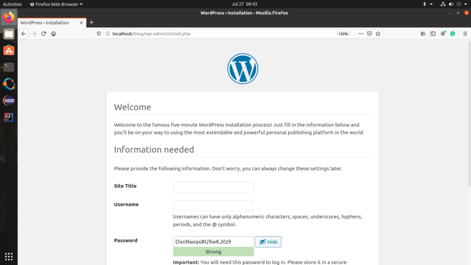
Task: Bookmark this page with the star icon
Action: pyautogui.click(x=378, y=34)
